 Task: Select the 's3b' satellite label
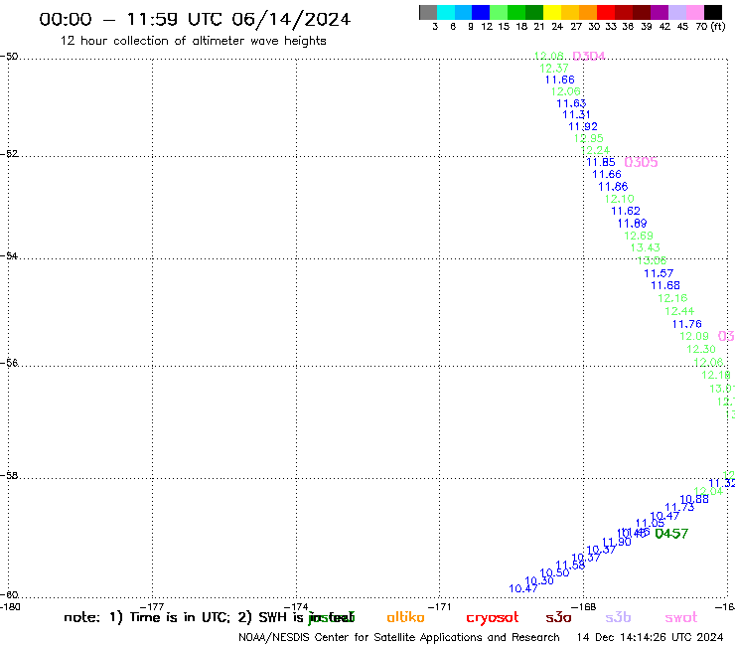pyautogui.click(x=618, y=617)
